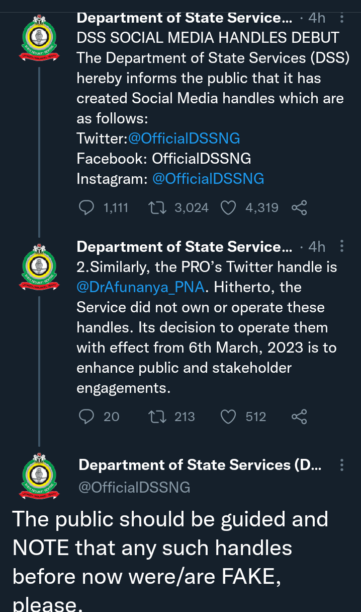The height and width of the screenshot is (612, 361).
Task: Like the tweet with 4,319 likes
Action: coord(229,208)
